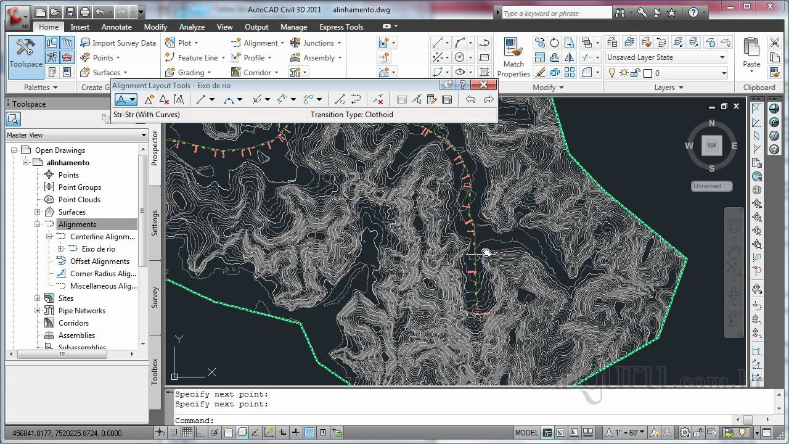Click the Delete Sub-entity tool
789x444 pixels.
point(378,99)
